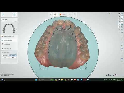This screenshot has width=124, height=93.
Task: Click the dark cube icon in the right toolbar's top row
Action: pos(119,14)
